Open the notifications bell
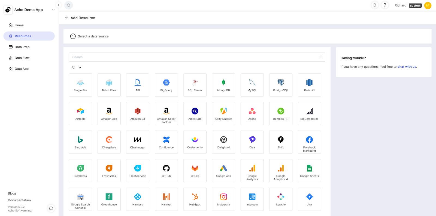The image size is (436, 216). pyautogui.click(x=375, y=5)
